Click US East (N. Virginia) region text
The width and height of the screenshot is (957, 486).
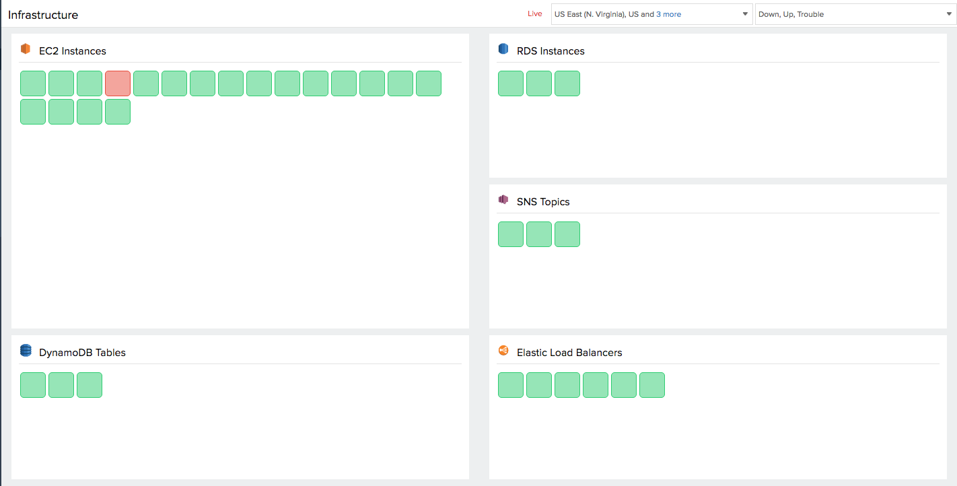coord(591,13)
